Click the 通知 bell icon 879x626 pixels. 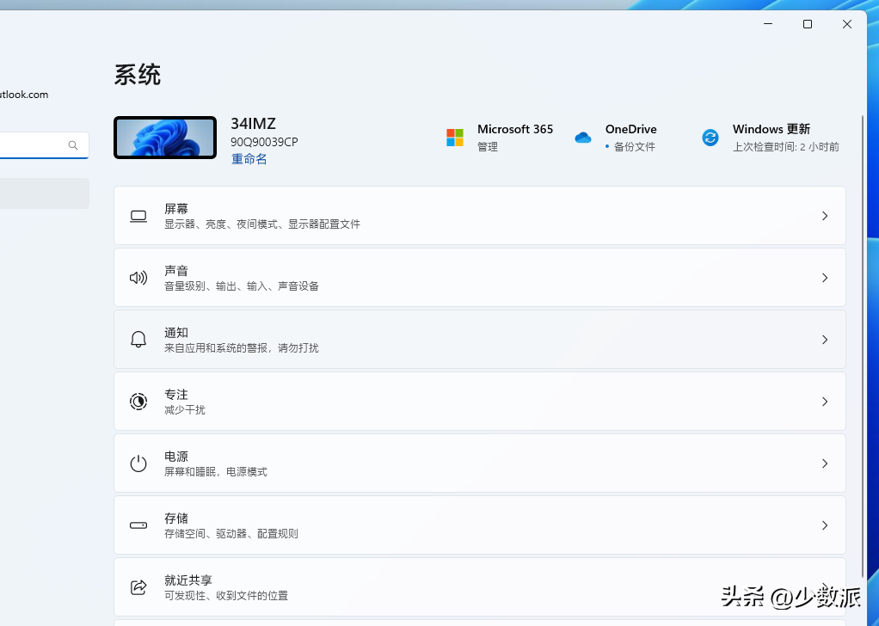tap(138, 340)
